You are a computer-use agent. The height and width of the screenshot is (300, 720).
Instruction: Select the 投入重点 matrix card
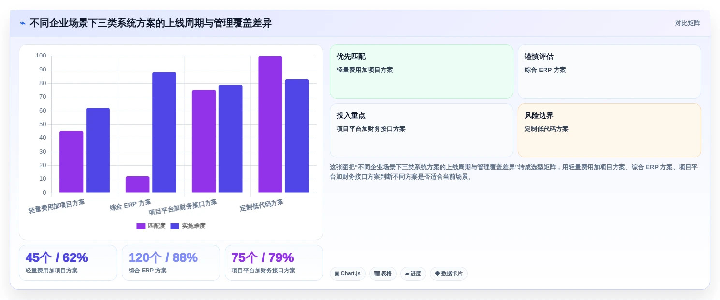coord(421,130)
